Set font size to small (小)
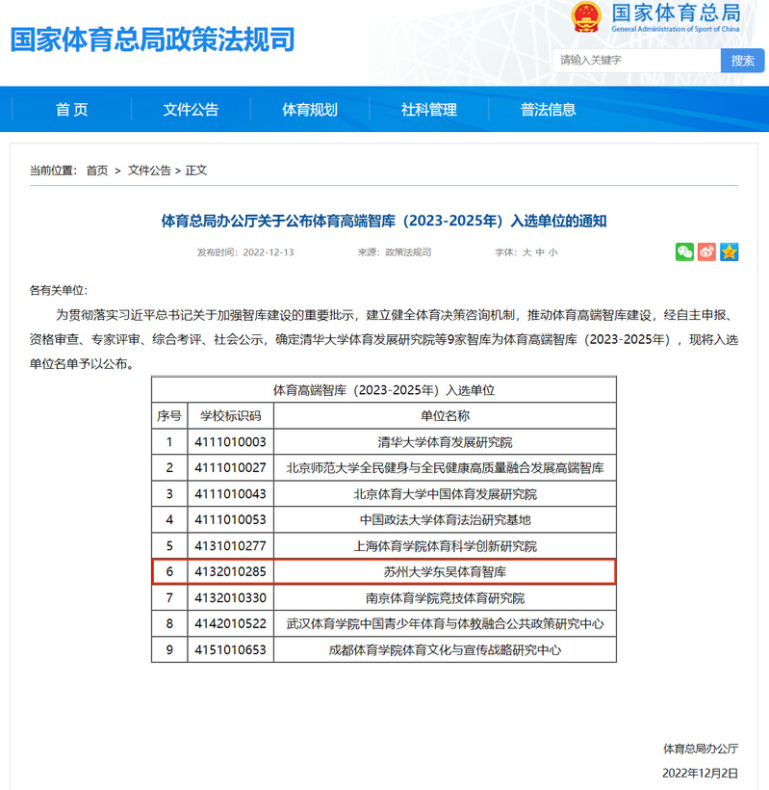The height and width of the screenshot is (790, 769). point(552,252)
